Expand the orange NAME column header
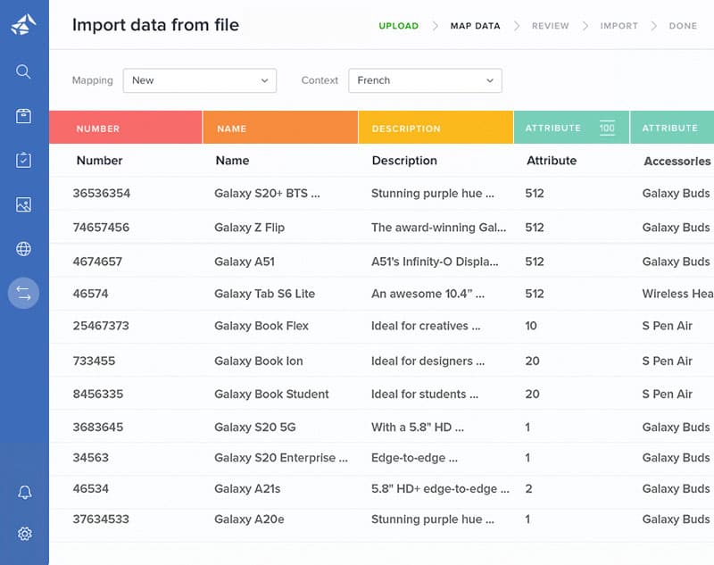Image resolution: width=714 pixels, height=565 pixels. [279, 128]
